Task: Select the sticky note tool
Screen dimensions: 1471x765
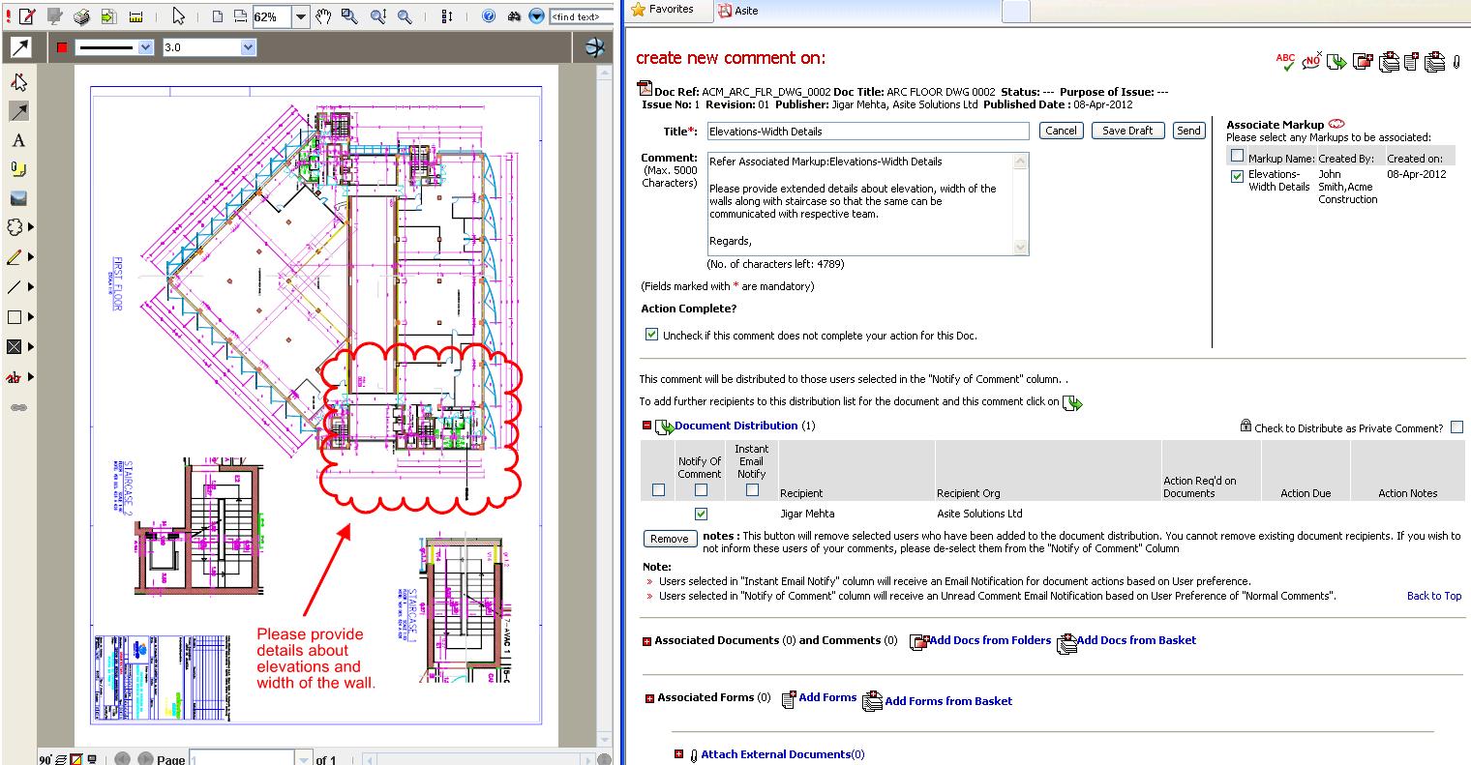Action: point(17,169)
